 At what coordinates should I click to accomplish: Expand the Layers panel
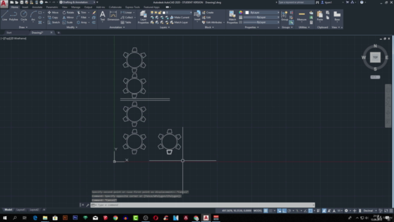tap(165, 27)
